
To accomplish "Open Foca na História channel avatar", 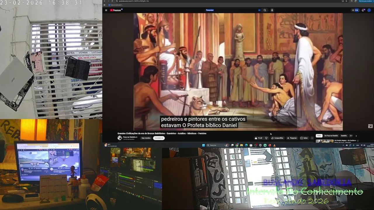I will tap(120, 138).
